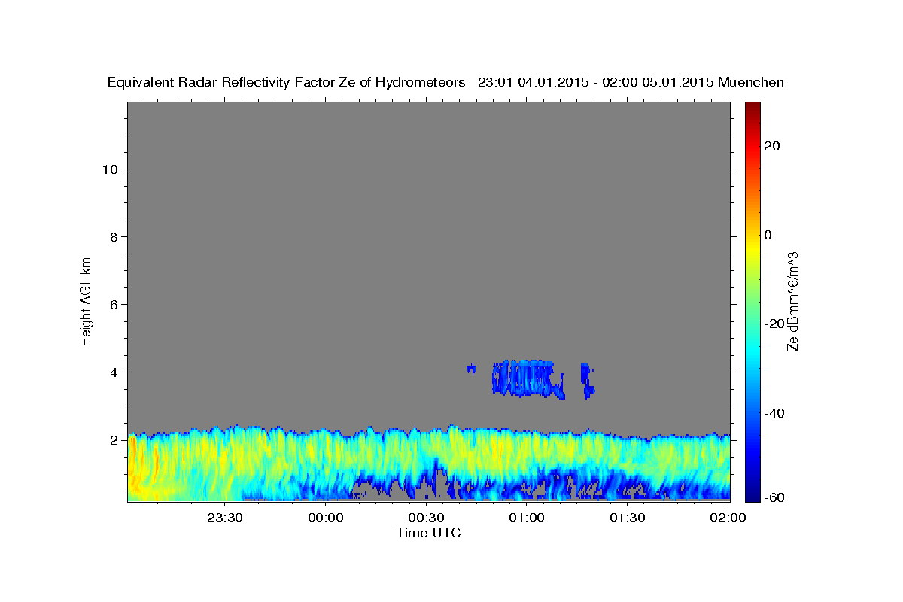This screenshot has height=602, width=903.
Task: Click the 'Ze dBmm^6/m^3' colorbar unit label
Action: [792, 301]
